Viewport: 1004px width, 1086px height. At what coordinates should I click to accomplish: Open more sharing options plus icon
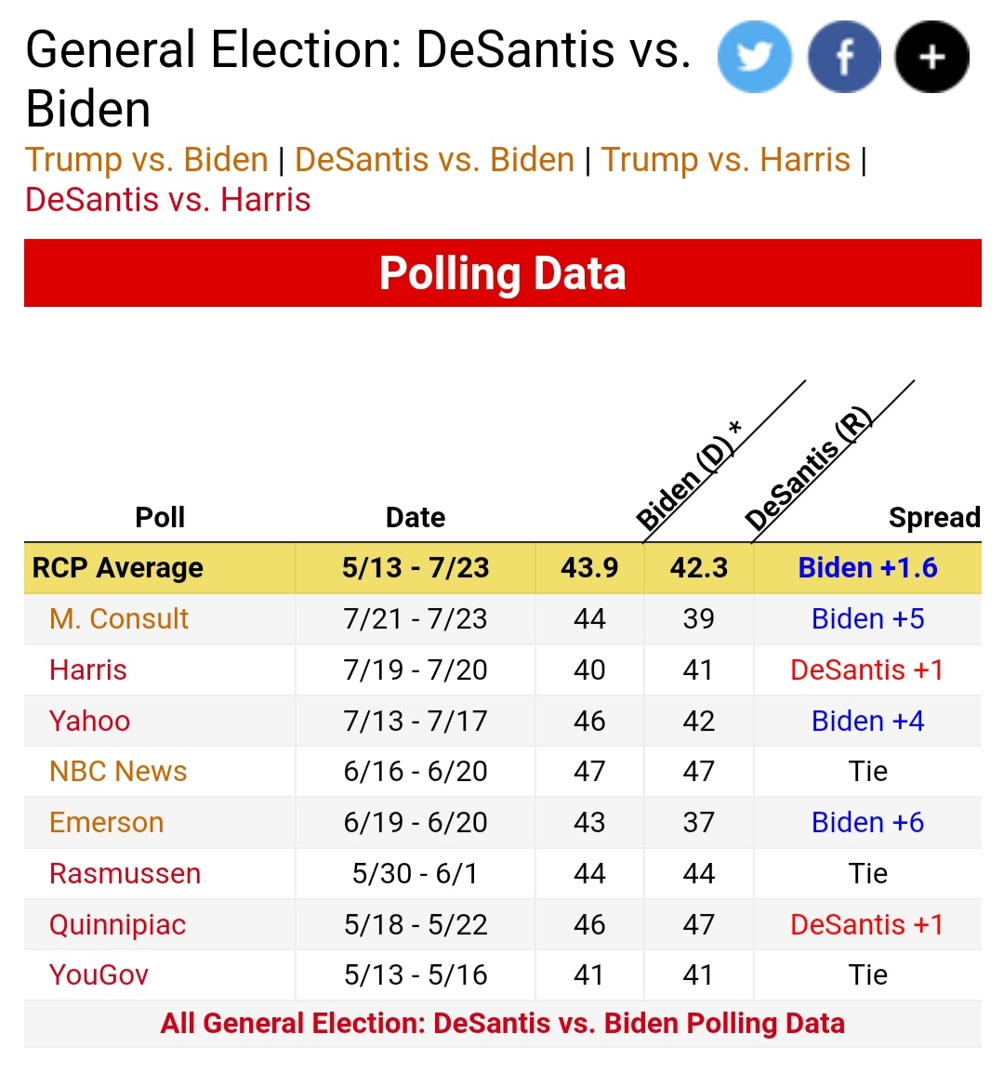coord(931,58)
